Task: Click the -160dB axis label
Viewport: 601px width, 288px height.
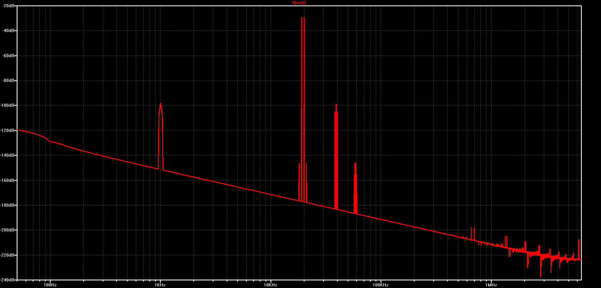Action: pyautogui.click(x=7, y=180)
